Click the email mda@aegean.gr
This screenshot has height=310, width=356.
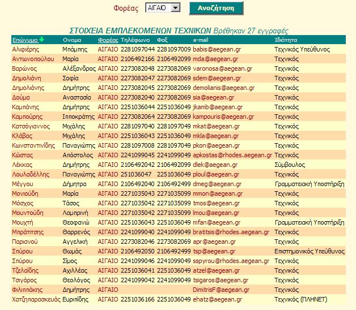coord(215,59)
